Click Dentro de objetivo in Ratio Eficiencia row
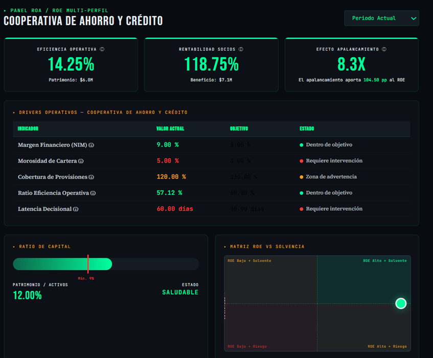This screenshot has width=433, height=358. click(329, 193)
